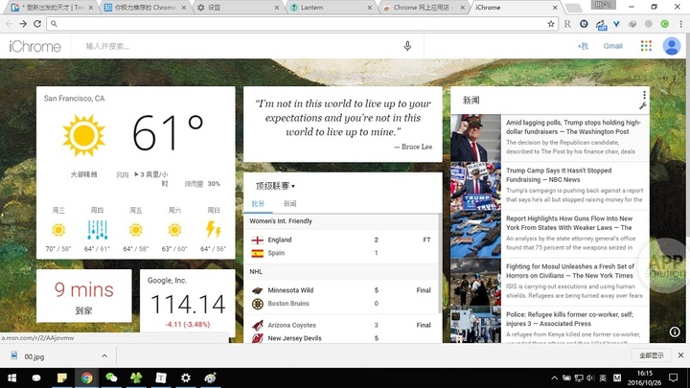This screenshot has width=690, height=388.
Task: Click the Minnesota Wild team row
Action: pyautogui.click(x=341, y=290)
